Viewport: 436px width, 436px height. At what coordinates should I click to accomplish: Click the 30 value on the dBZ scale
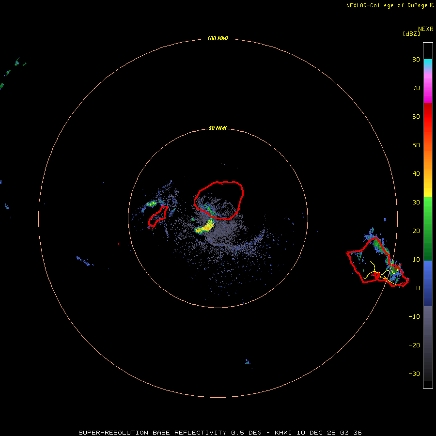pyautogui.click(x=416, y=202)
